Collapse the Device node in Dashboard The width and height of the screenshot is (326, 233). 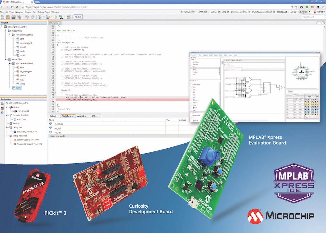coord(7,107)
